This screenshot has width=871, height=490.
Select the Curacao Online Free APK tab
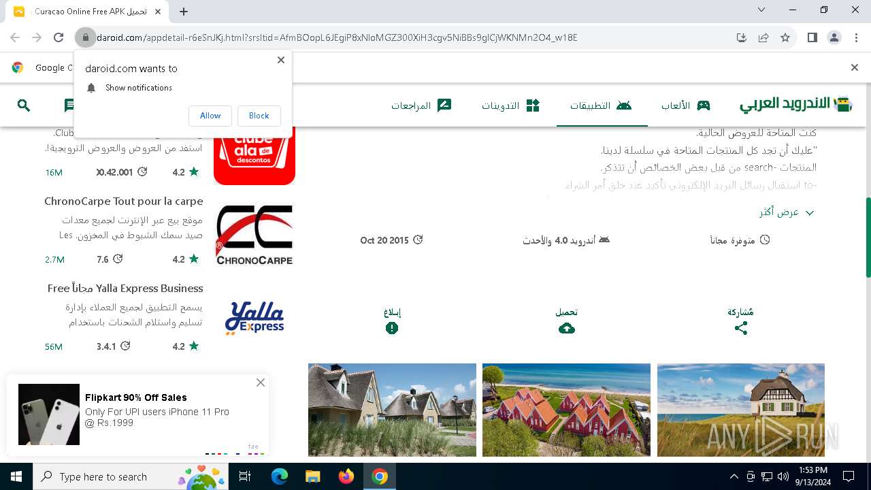click(x=88, y=12)
